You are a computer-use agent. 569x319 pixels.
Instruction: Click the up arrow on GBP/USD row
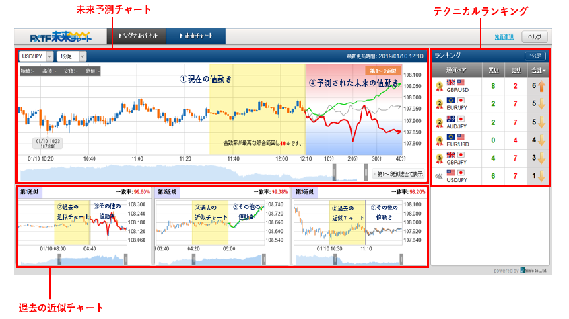pyautogui.click(x=541, y=86)
